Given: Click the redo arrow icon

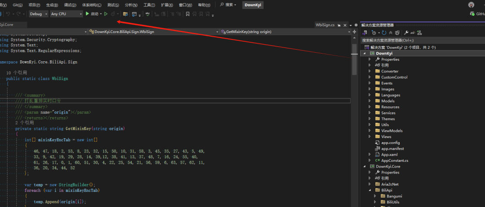Looking at the screenshot, I should click(x=18, y=14).
